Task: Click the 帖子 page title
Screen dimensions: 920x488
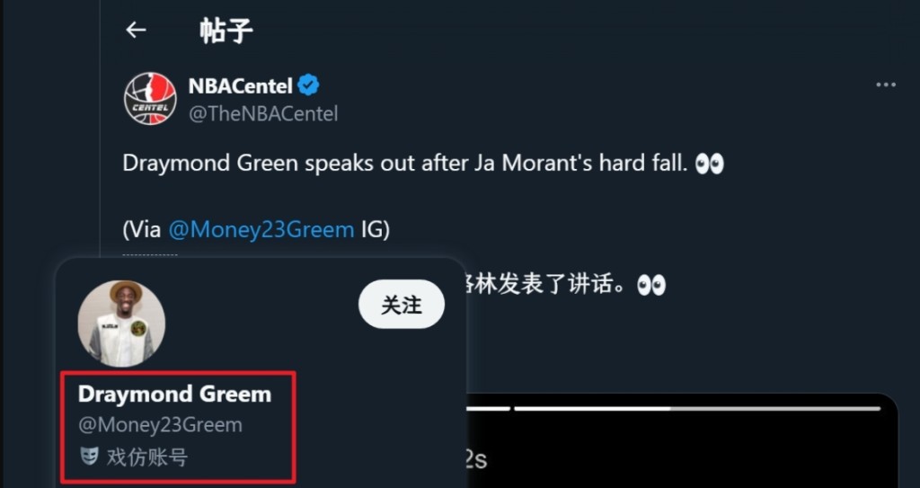Action: coord(226,30)
